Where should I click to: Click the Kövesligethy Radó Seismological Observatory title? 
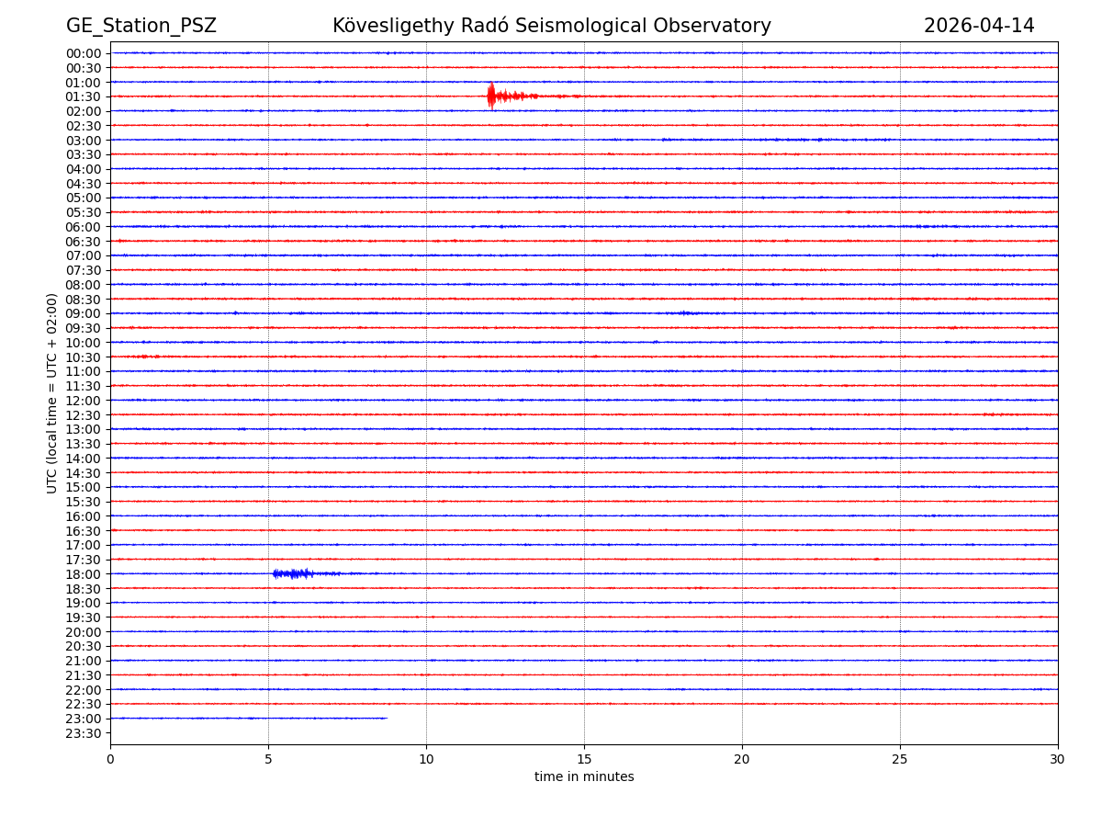(551, 26)
